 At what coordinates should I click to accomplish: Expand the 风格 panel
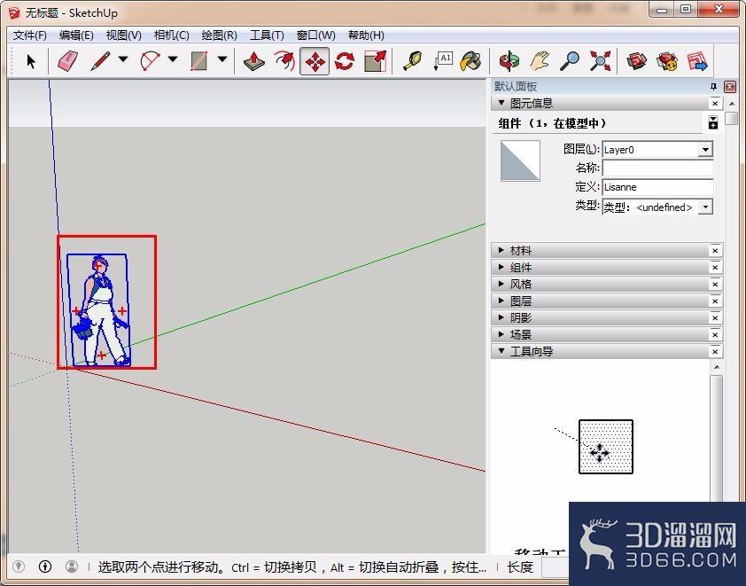click(x=501, y=284)
